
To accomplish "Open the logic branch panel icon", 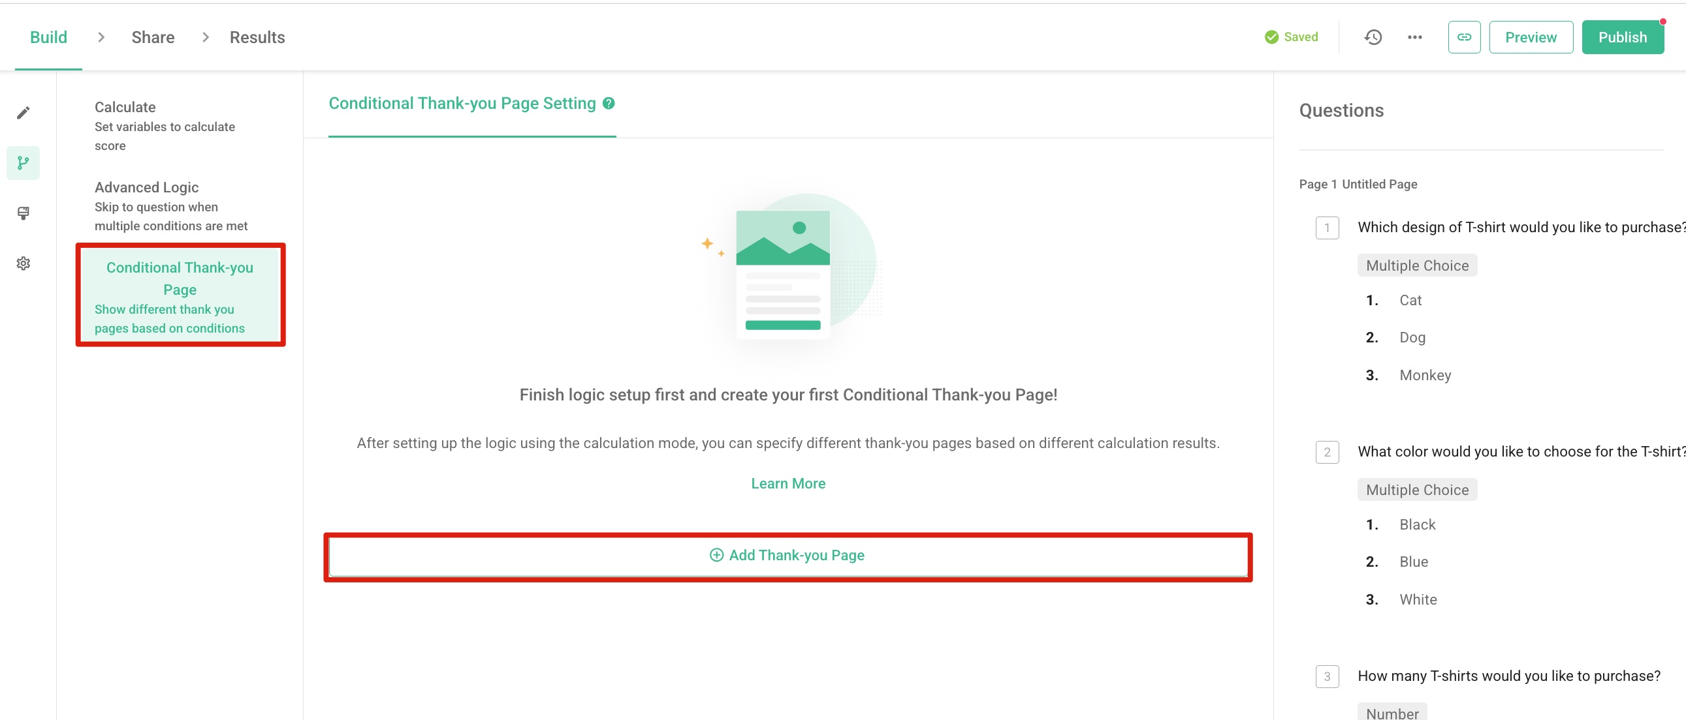I will [23, 163].
